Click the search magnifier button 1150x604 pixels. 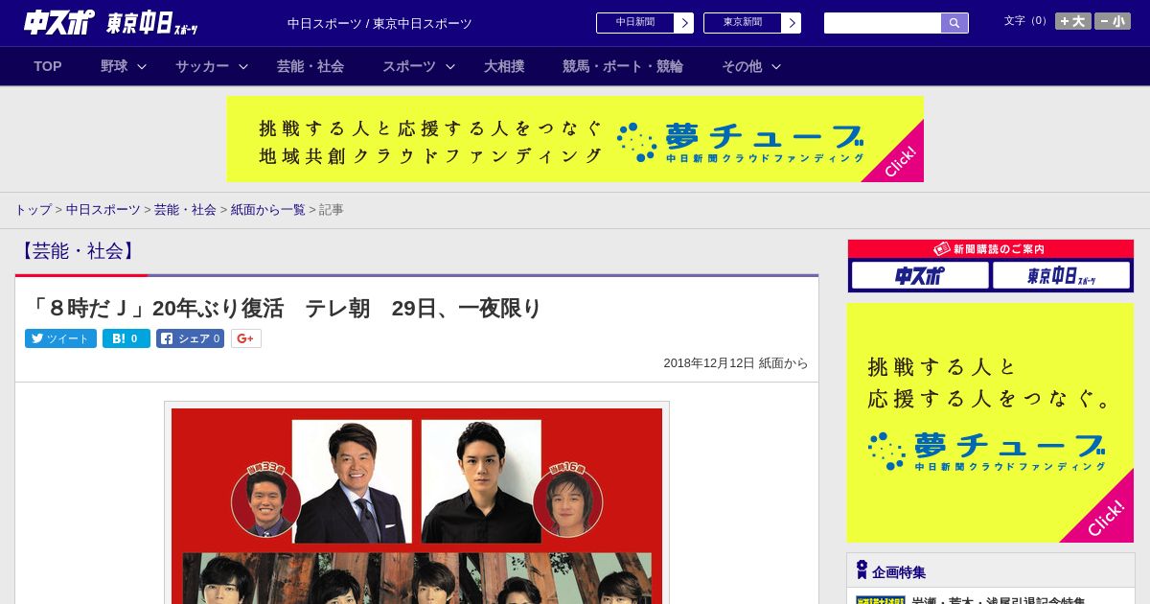(954, 23)
